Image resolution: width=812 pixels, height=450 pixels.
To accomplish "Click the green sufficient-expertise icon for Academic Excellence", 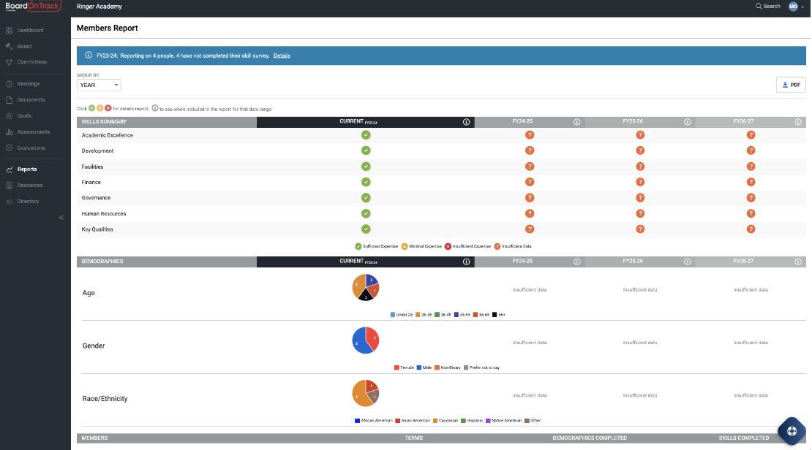I will (x=366, y=135).
